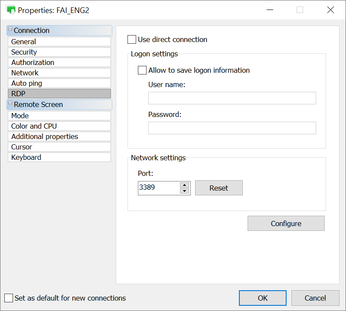Decrease port number with down arrow

pos(185,191)
